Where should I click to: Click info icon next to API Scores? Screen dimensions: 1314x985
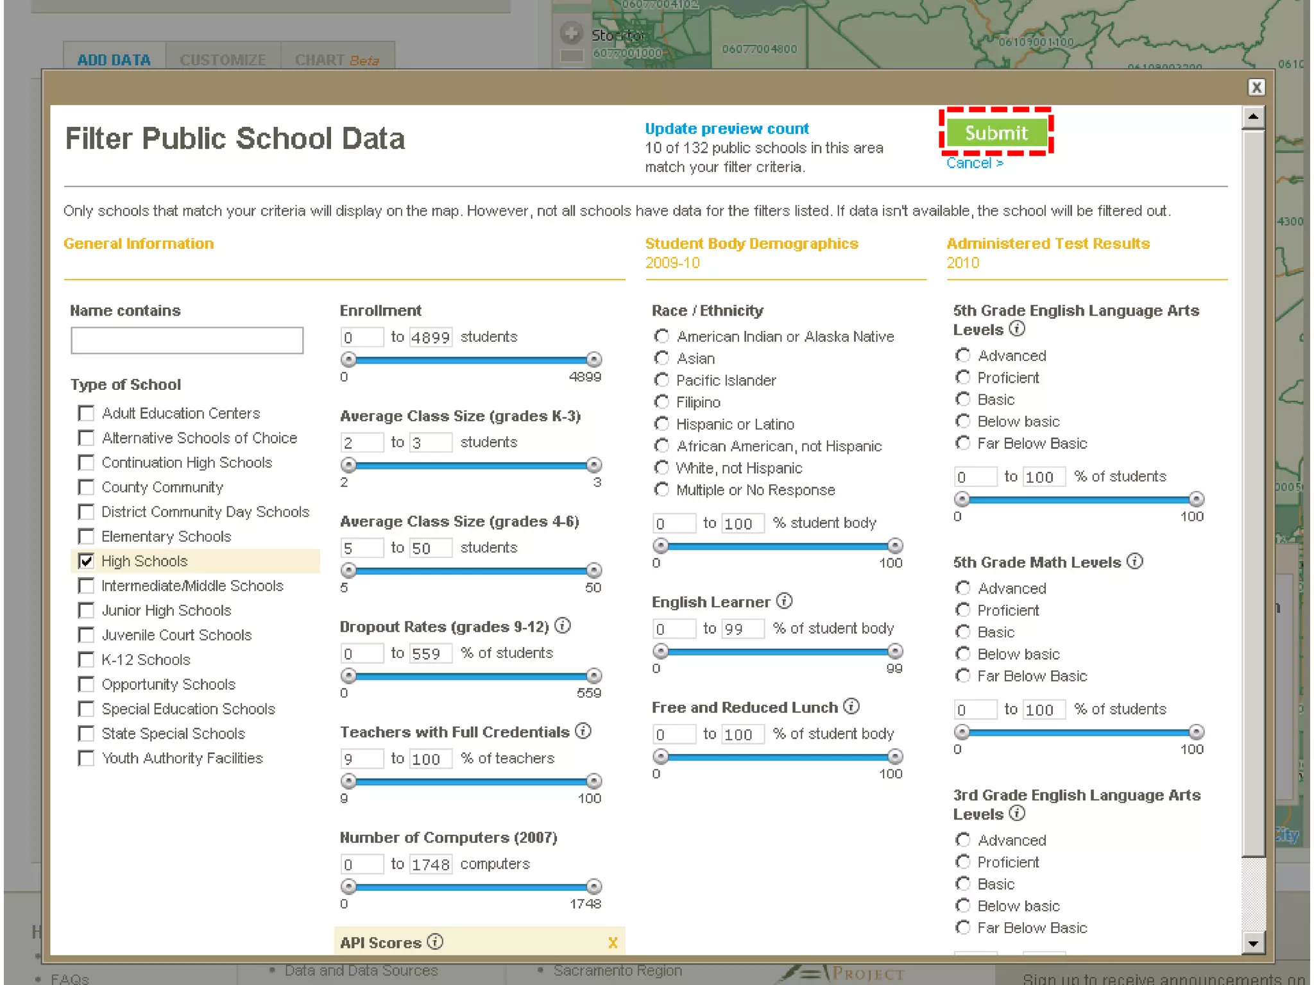click(x=435, y=941)
